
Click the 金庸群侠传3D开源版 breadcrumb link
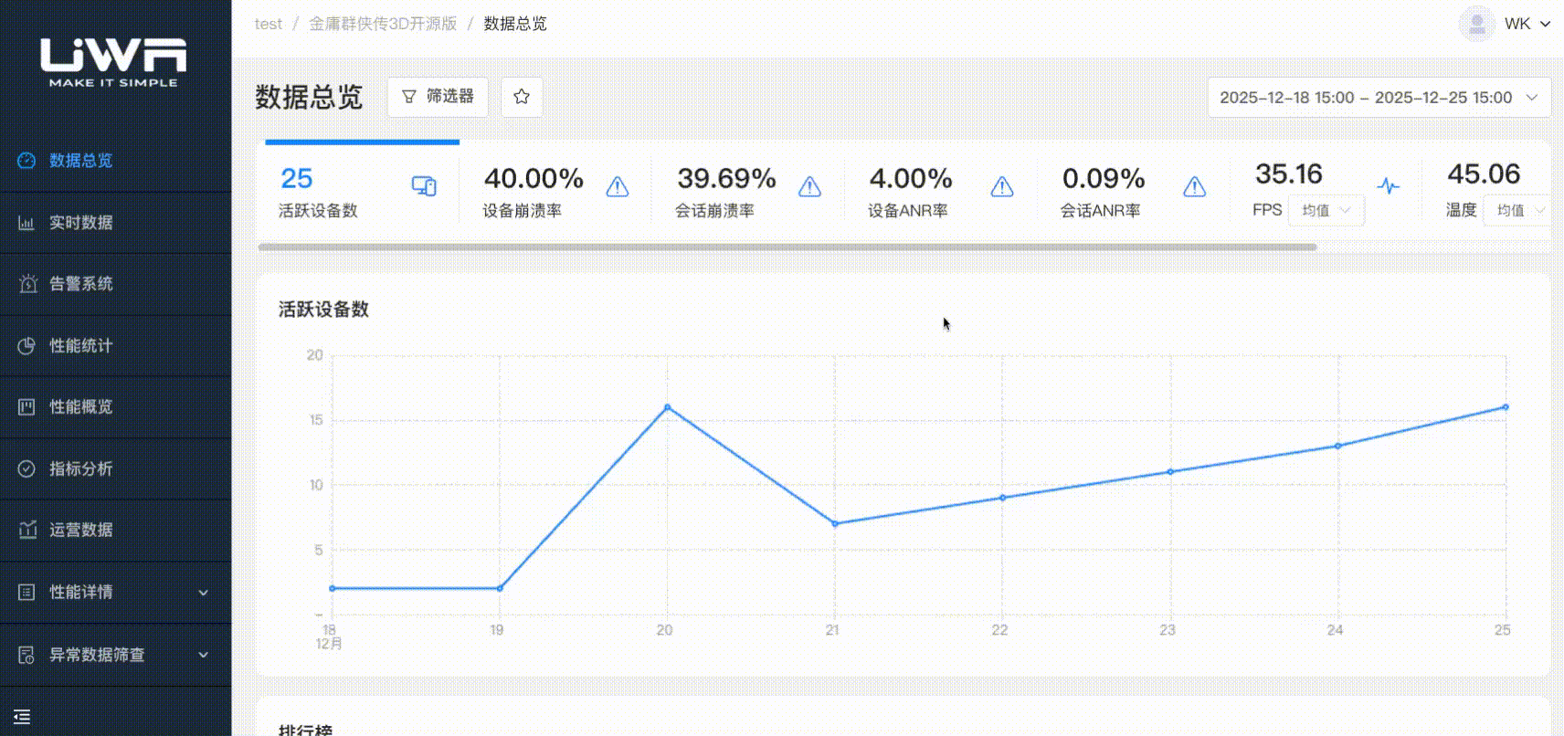(x=383, y=24)
